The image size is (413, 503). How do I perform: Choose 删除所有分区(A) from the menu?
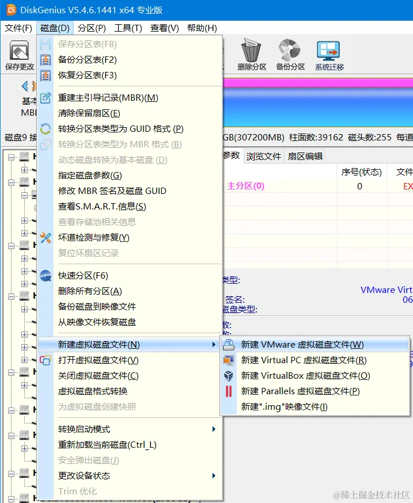coord(130,291)
